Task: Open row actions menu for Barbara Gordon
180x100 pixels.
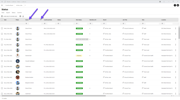Action: [x=175, y=77]
